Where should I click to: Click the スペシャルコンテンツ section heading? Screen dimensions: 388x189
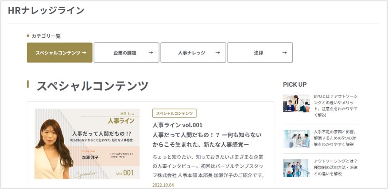tap(92, 86)
